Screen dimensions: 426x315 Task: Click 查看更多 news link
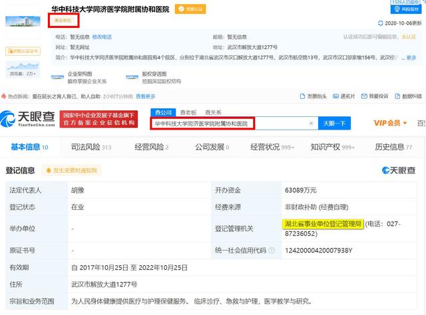pos(145,96)
